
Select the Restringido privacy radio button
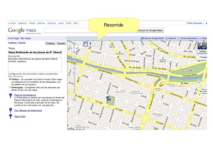pos(10,87)
